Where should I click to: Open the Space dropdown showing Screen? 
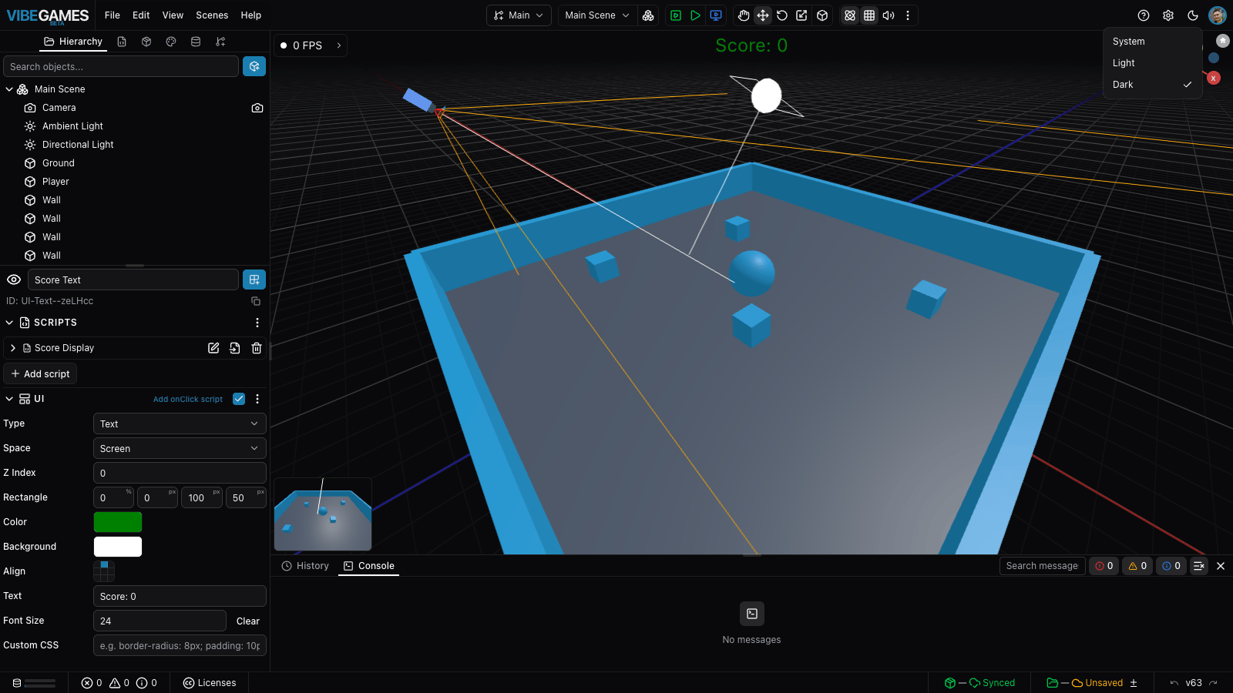(180, 448)
